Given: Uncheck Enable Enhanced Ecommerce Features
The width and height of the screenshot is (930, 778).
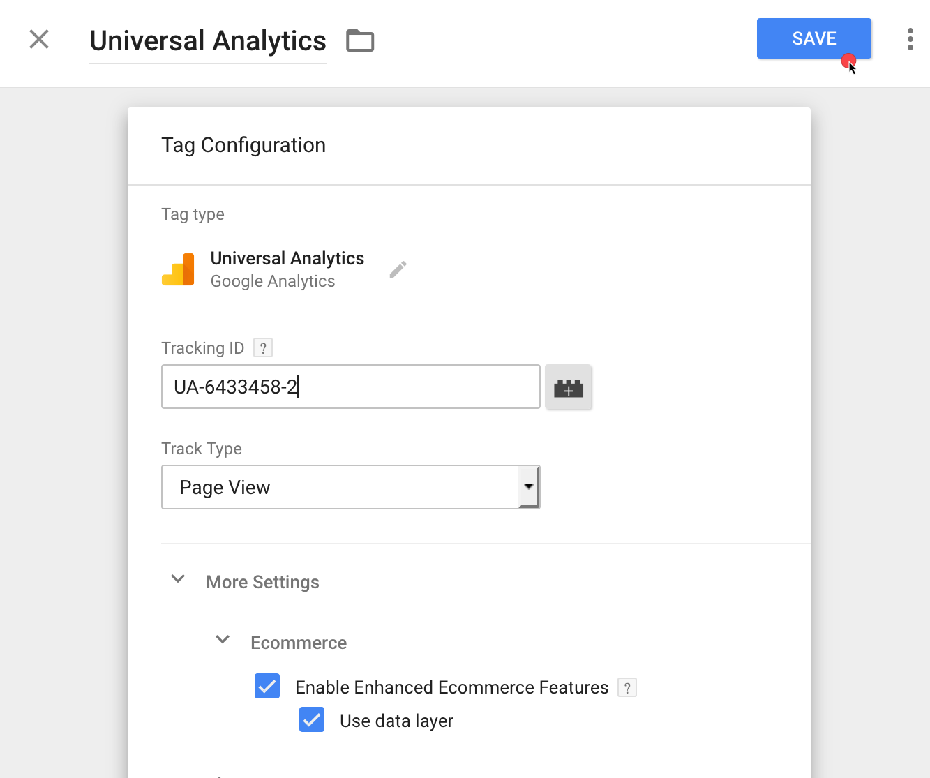Looking at the screenshot, I should pos(267,687).
